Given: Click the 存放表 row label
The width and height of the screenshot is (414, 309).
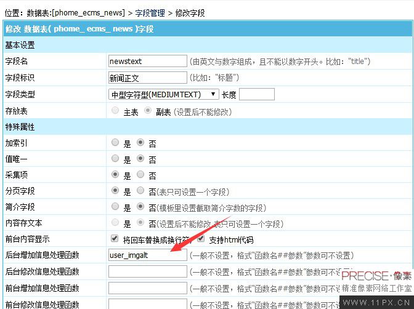Looking at the screenshot, I should (x=16, y=111).
